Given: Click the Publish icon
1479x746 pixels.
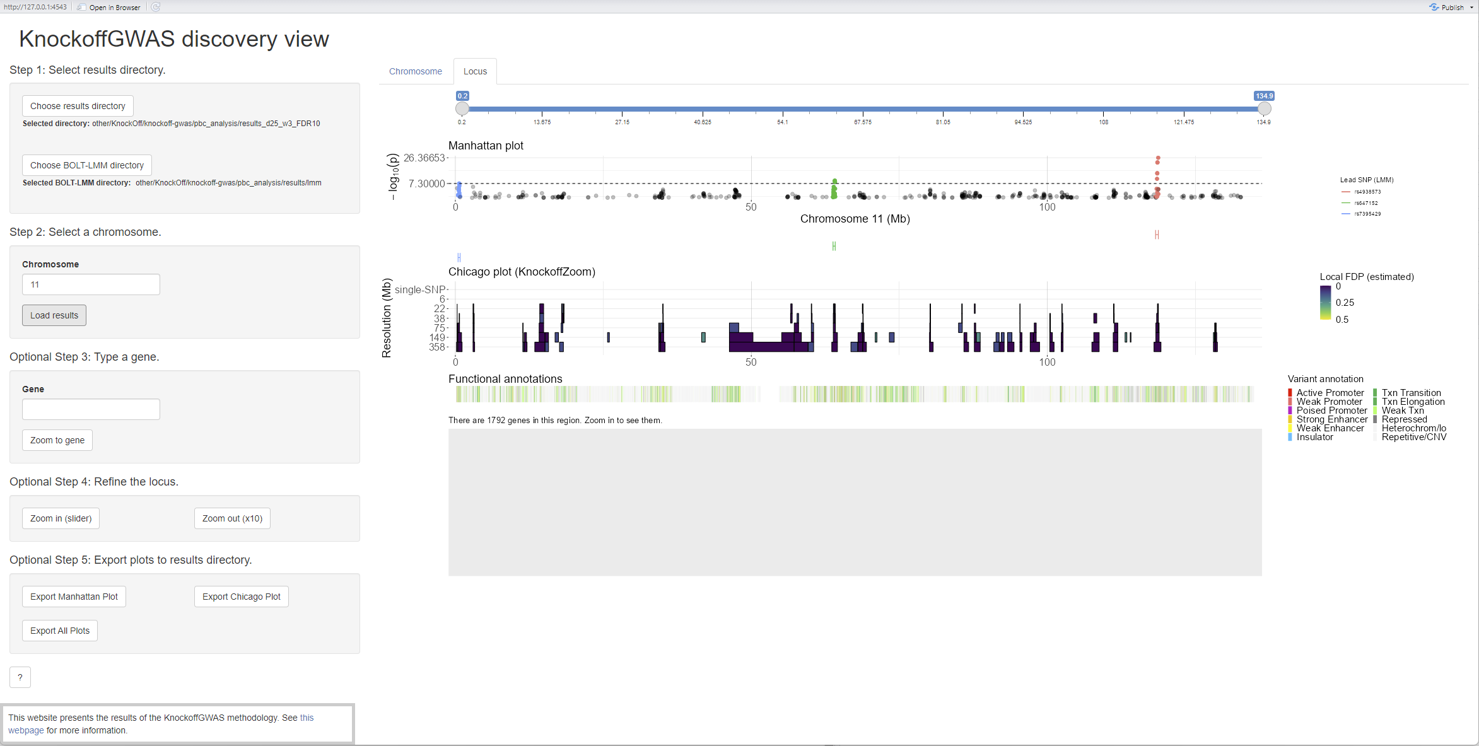Looking at the screenshot, I should pyautogui.click(x=1434, y=7).
